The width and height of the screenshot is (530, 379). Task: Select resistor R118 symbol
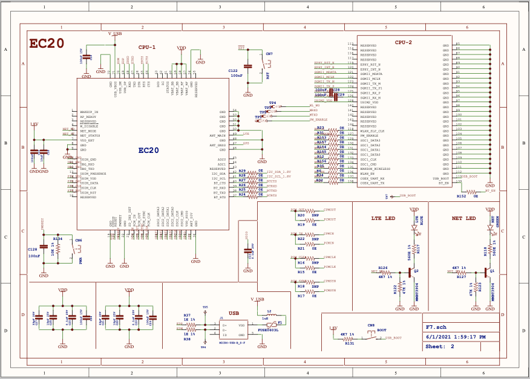click(x=490, y=250)
